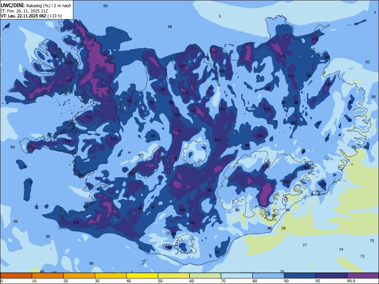Click the legend tick label '30'

coord(97,281)
